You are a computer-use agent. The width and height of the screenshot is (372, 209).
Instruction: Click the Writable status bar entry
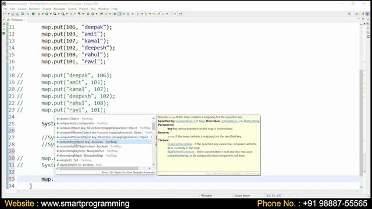click(206, 196)
